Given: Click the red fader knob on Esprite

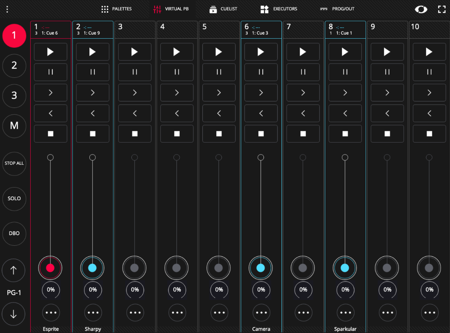Looking at the screenshot, I should (50, 268).
